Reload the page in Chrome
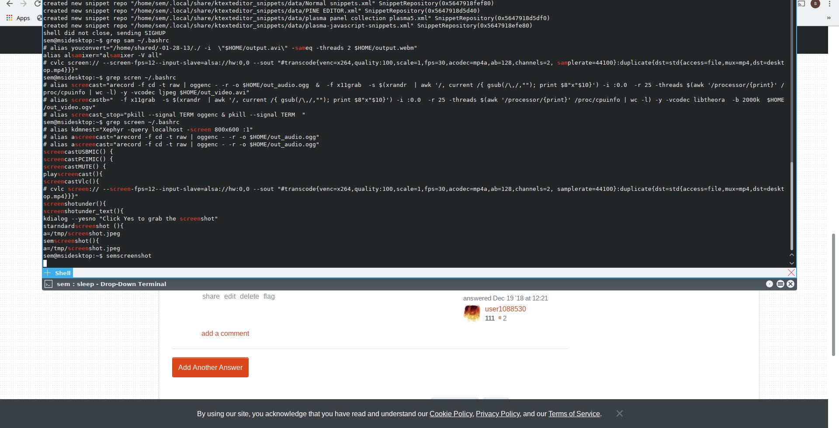This screenshot has width=839, height=428. pos(38,3)
